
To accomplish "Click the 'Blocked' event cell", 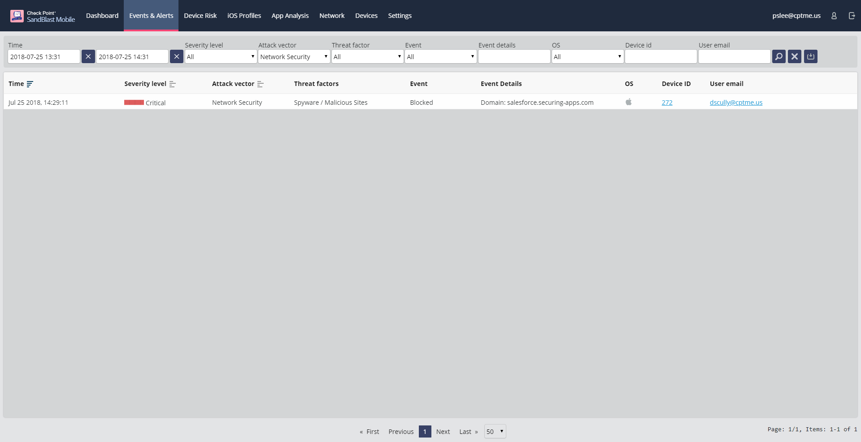I will [422, 103].
